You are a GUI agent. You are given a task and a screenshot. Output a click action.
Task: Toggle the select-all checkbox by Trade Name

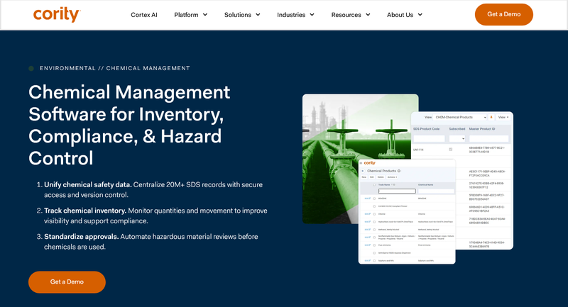tap(374, 185)
